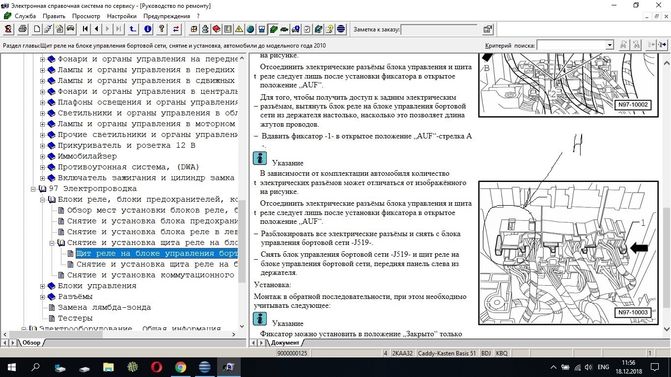Click the red book toolbar icon
The width and height of the screenshot is (671, 377).
click(x=217, y=29)
